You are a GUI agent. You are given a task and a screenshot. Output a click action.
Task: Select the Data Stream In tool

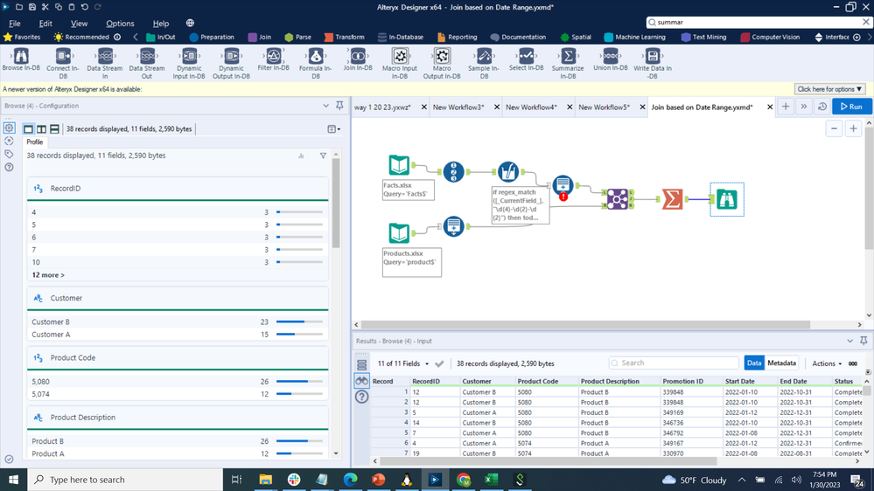105,63
